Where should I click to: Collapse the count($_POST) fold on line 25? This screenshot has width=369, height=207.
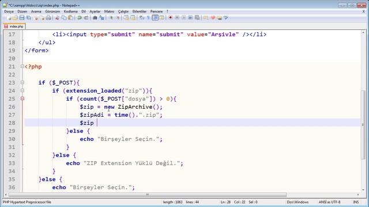pos(22,98)
